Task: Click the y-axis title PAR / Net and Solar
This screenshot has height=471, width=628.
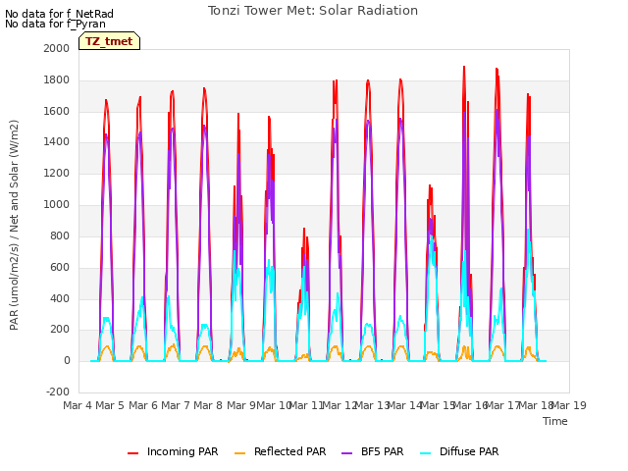Action: [x=14, y=225]
